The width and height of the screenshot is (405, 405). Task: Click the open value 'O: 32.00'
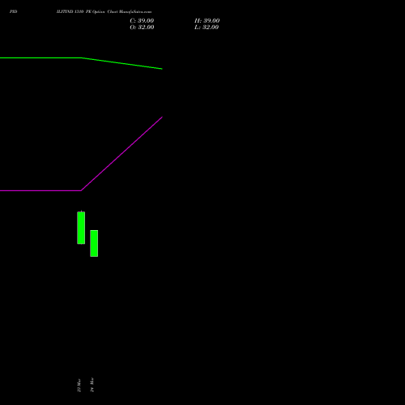142,28
